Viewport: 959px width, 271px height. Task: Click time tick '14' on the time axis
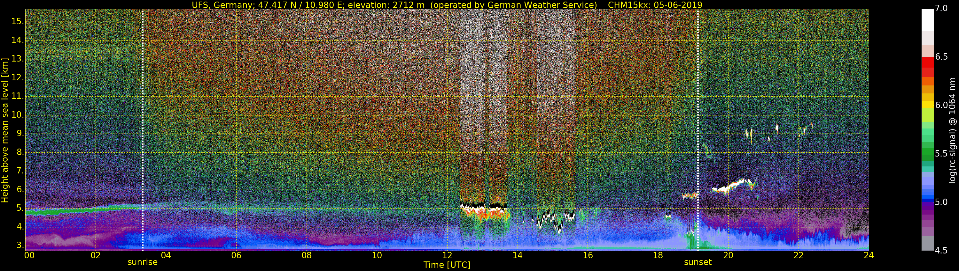pyautogui.click(x=518, y=255)
